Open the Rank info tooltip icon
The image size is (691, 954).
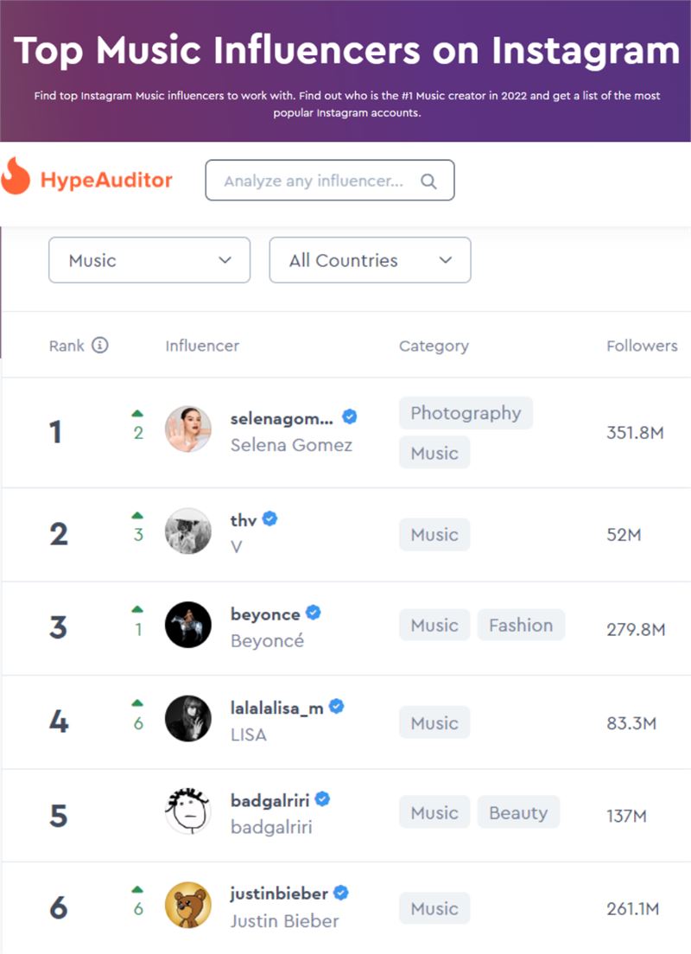pos(99,345)
